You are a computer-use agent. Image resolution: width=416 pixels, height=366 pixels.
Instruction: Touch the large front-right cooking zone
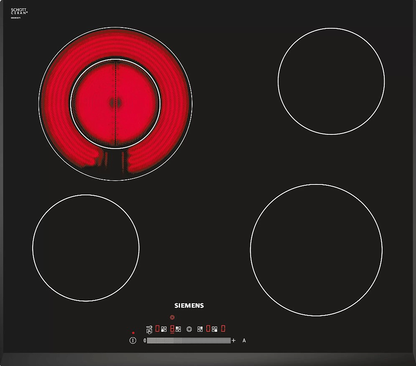coord(316,250)
